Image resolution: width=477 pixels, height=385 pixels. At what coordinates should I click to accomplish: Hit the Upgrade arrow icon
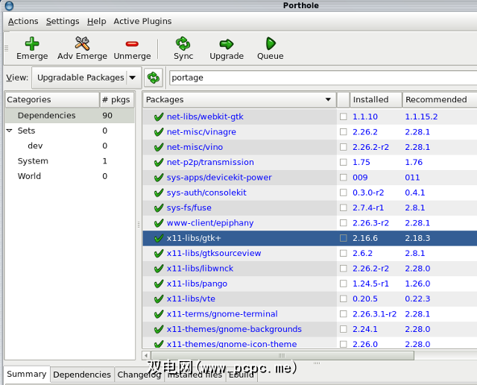227,44
